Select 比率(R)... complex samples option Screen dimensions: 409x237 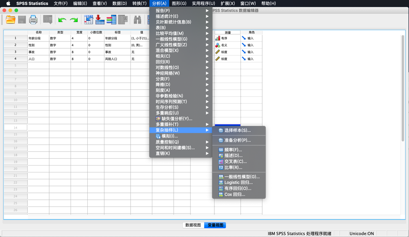(x=239, y=168)
